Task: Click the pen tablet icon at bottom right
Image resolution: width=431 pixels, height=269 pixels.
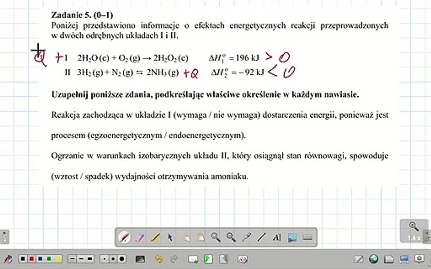Action: (358, 259)
